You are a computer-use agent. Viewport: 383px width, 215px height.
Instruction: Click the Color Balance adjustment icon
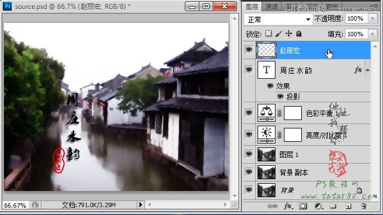[267, 113]
